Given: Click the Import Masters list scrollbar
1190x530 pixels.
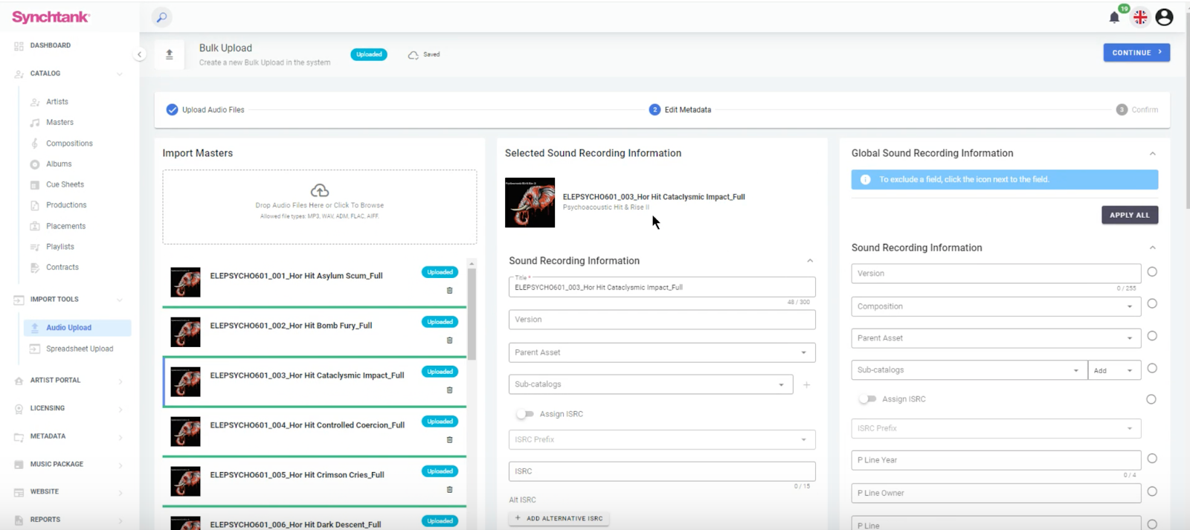Looking at the screenshot, I should [472, 312].
